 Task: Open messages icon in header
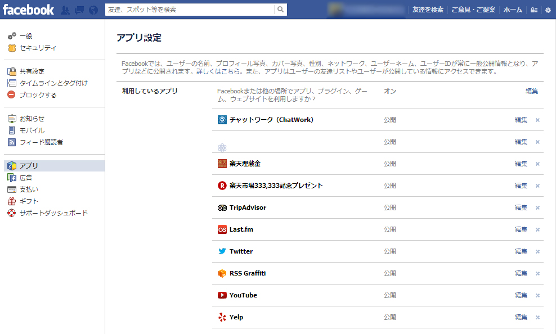[79, 10]
